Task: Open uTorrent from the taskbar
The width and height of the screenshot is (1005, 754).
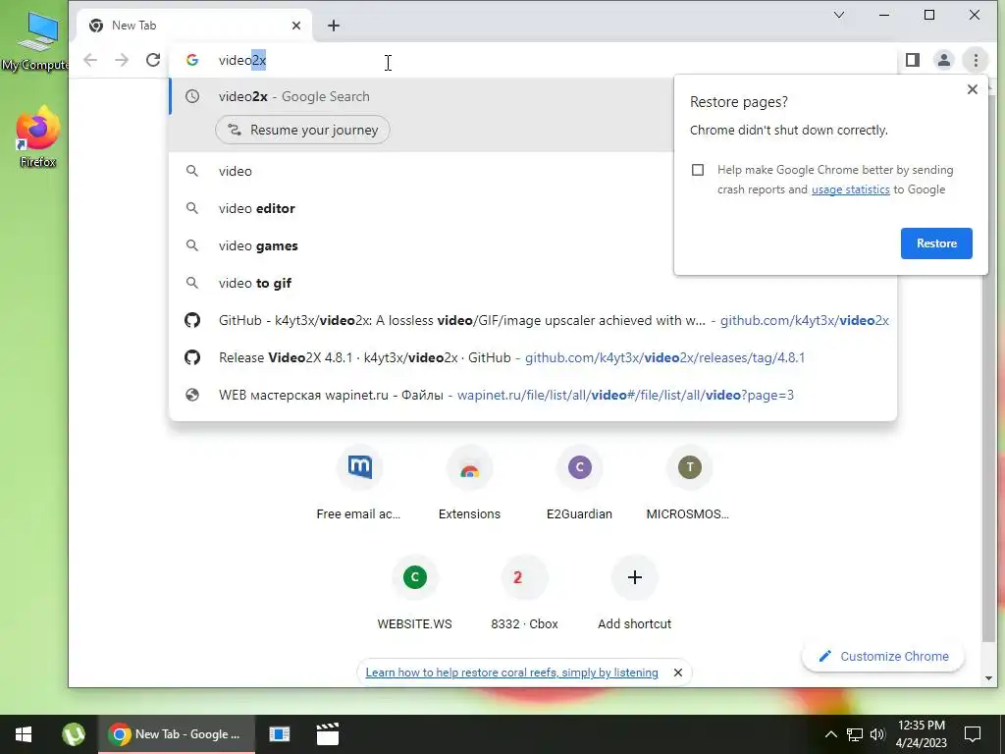Action: coord(73,734)
